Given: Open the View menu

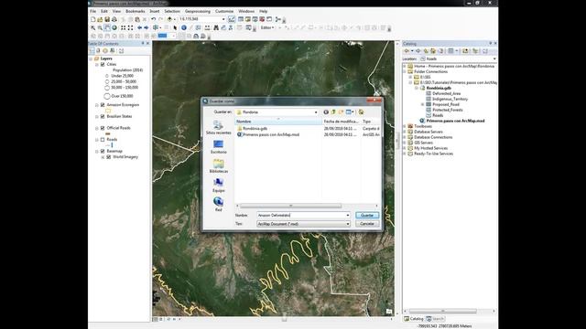Looking at the screenshot, I should (x=116, y=12).
